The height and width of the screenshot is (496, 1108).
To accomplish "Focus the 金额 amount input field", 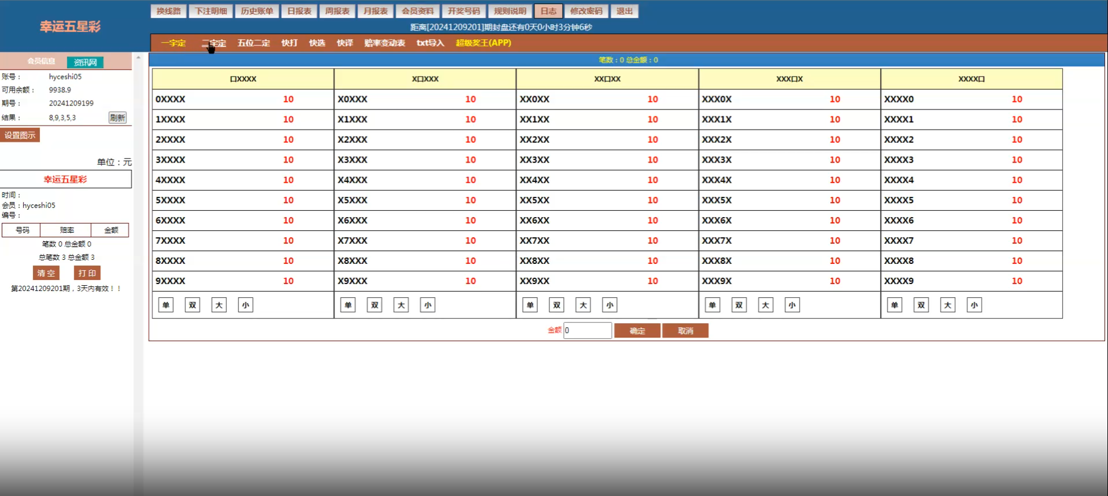I will (587, 330).
